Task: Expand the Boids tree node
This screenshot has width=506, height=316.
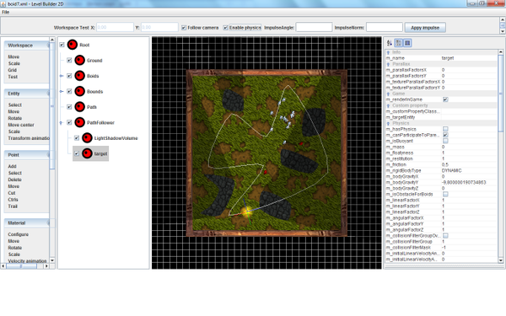Action: pyautogui.click(x=62, y=76)
